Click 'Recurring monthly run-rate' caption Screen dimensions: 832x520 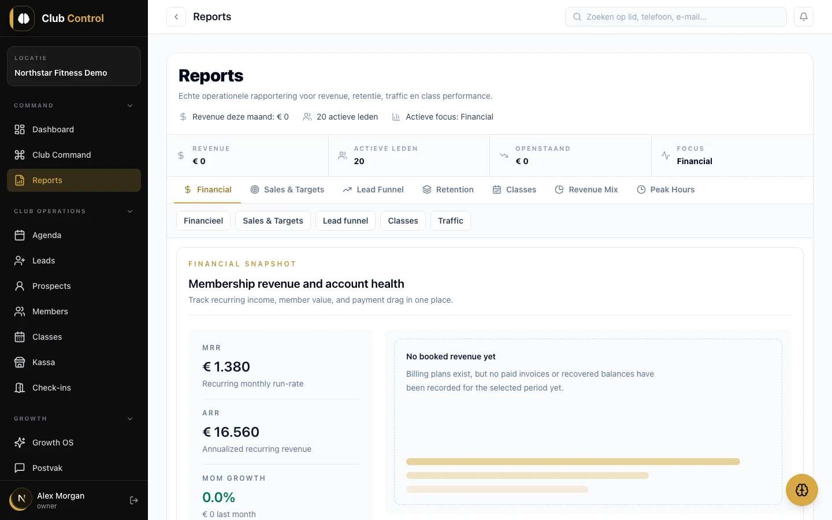(252, 384)
